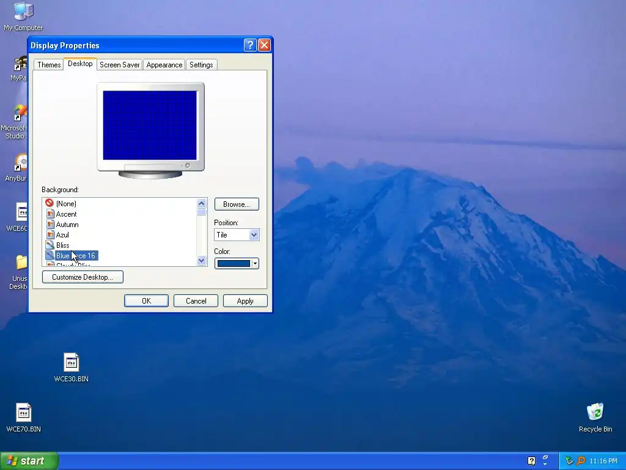Viewport: 626px width, 470px height.
Task: Select the Unused Desktop folder icon
Action: point(21,263)
